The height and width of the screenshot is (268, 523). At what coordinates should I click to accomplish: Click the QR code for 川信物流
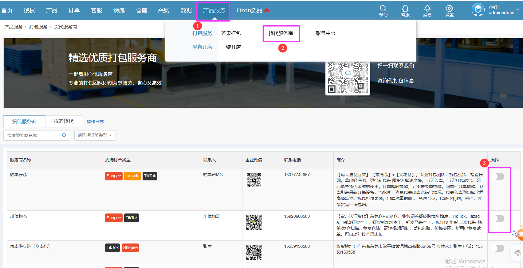pos(254,222)
